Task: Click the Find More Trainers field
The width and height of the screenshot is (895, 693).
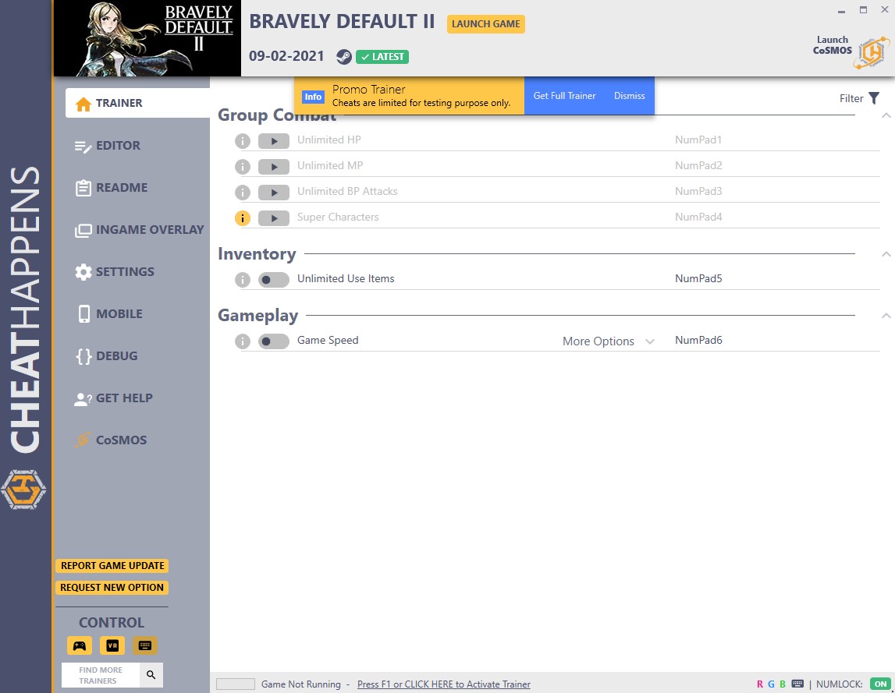Action: (x=101, y=675)
